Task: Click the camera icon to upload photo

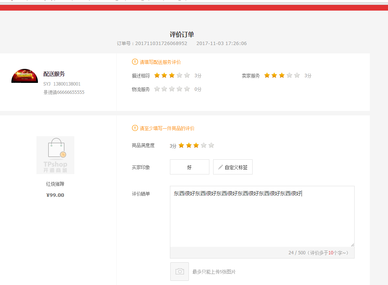Action: [179, 271]
